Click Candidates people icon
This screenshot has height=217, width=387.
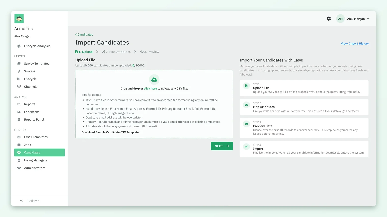pos(19,152)
